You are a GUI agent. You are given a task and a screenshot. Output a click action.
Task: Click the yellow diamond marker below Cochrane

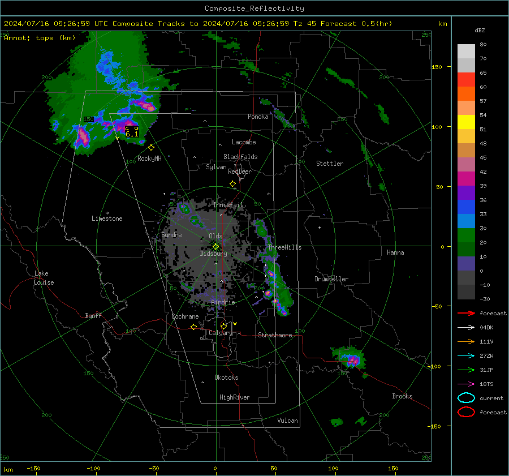[193, 327]
